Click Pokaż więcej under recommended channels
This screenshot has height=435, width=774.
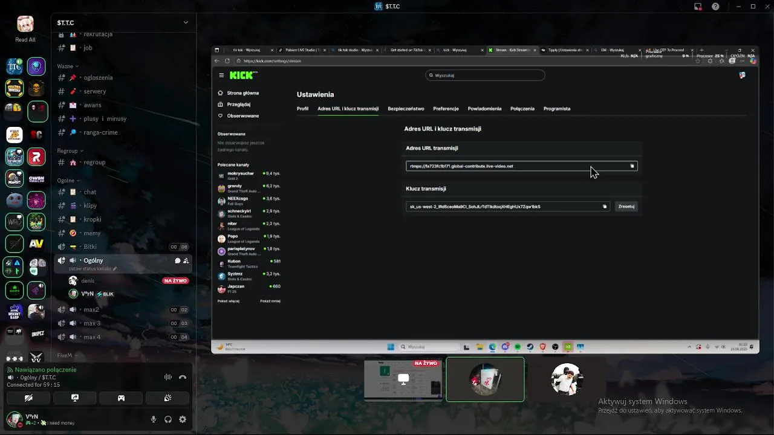pyautogui.click(x=229, y=301)
